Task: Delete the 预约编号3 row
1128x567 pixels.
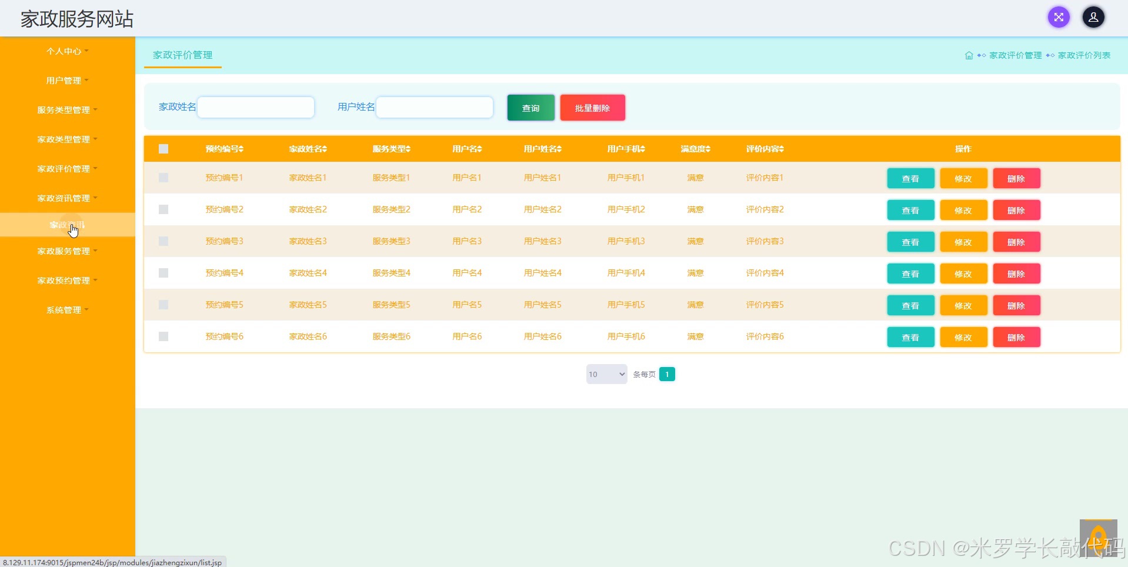Action: (1016, 242)
